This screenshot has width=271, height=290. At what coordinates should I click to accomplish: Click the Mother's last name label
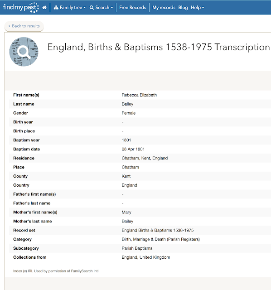(x=33, y=221)
